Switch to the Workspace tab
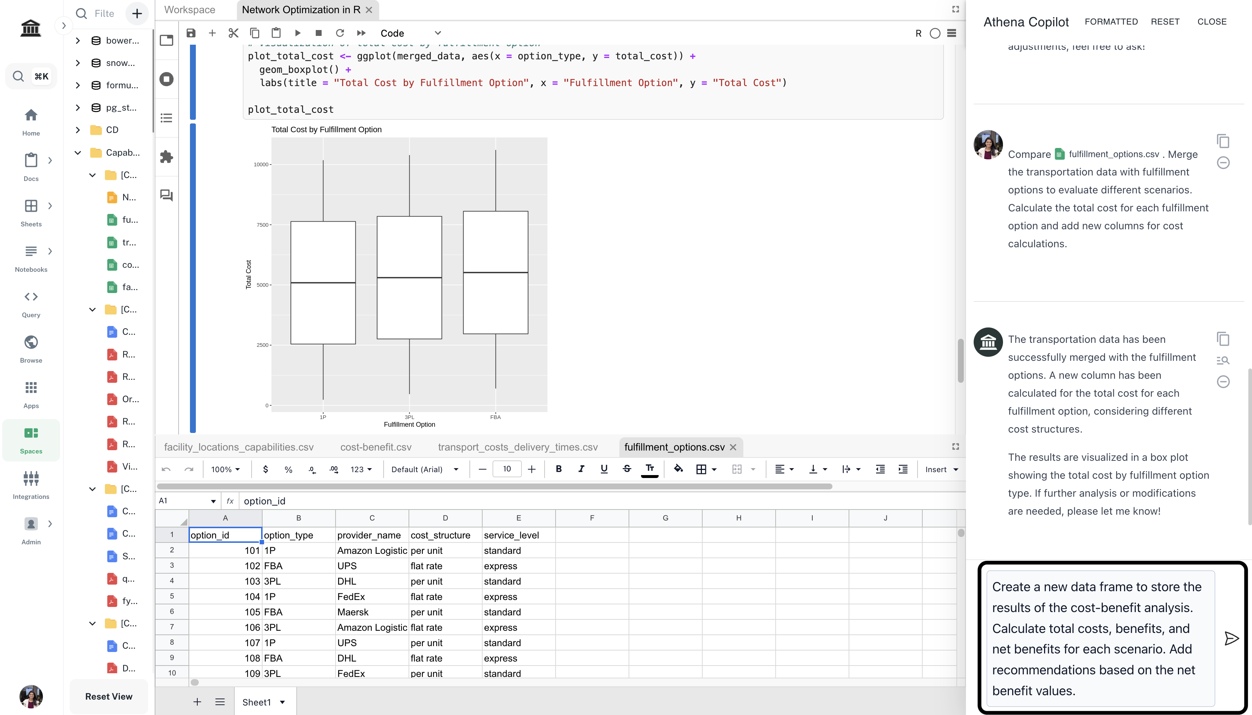This screenshot has width=1252, height=715. pyautogui.click(x=190, y=10)
